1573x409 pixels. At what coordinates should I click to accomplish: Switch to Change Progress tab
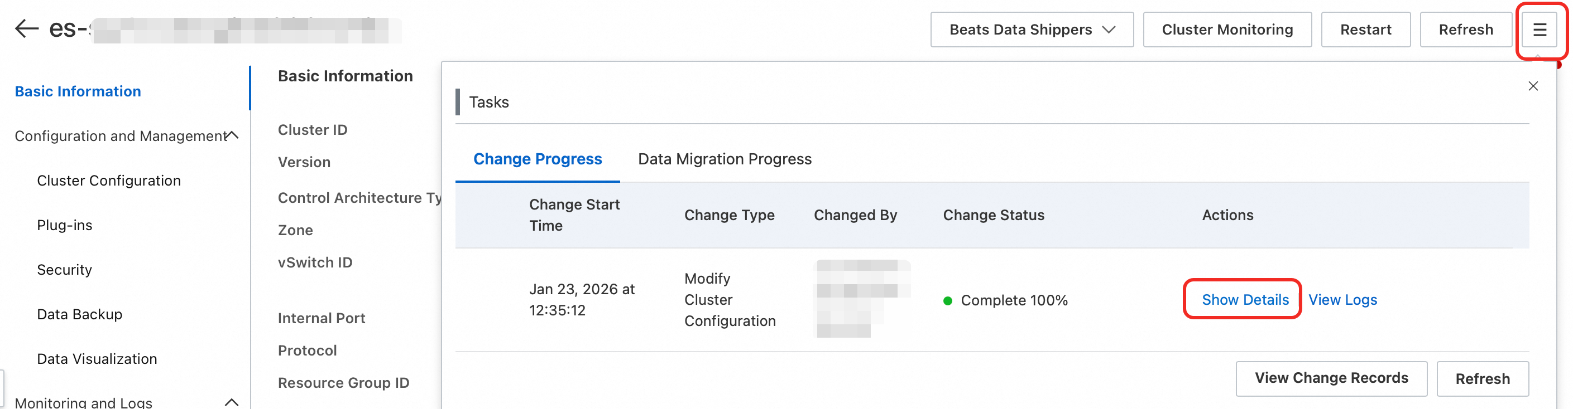click(538, 159)
